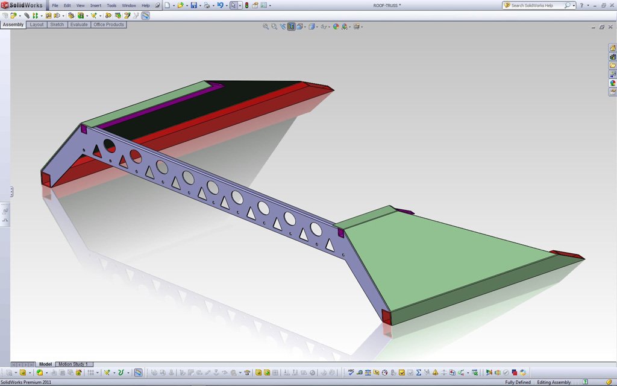The width and height of the screenshot is (617, 386).
Task: Switch to the Evaluate tab
Action: tap(78, 25)
